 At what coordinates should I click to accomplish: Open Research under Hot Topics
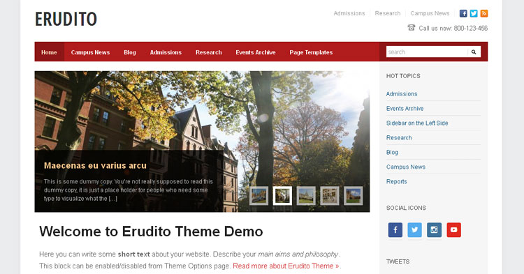[x=399, y=137]
